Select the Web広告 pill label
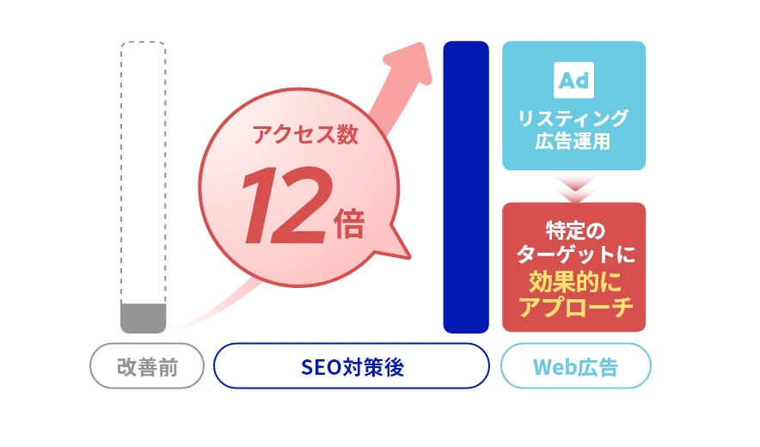The height and width of the screenshot is (447, 760). pyautogui.click(x=575, y=366)
